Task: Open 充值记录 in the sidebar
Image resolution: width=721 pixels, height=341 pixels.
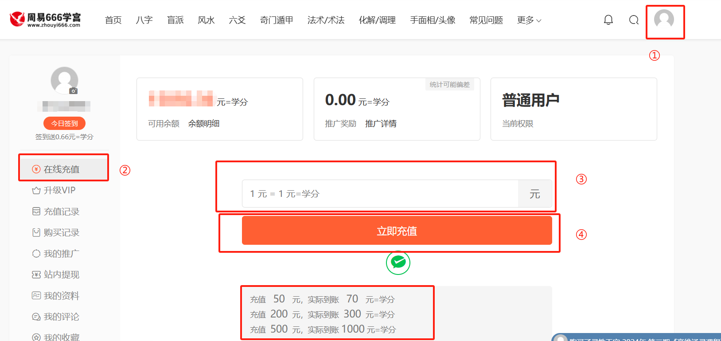Action: pyautogui.click(x=61, y=212)
